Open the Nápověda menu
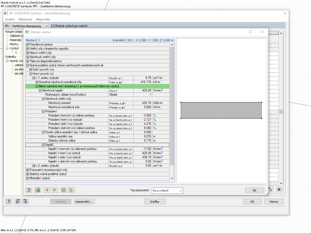311x233 pixels. 43,19
